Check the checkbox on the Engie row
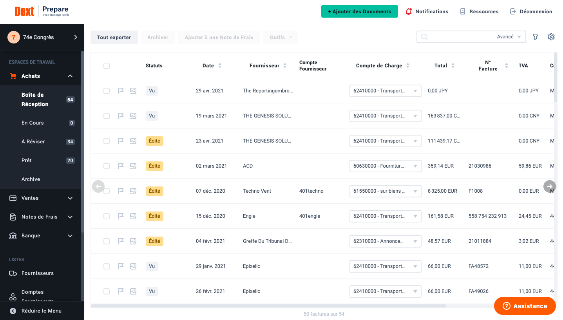This screenshot has height=320, width=563. [x=107, y=216]
